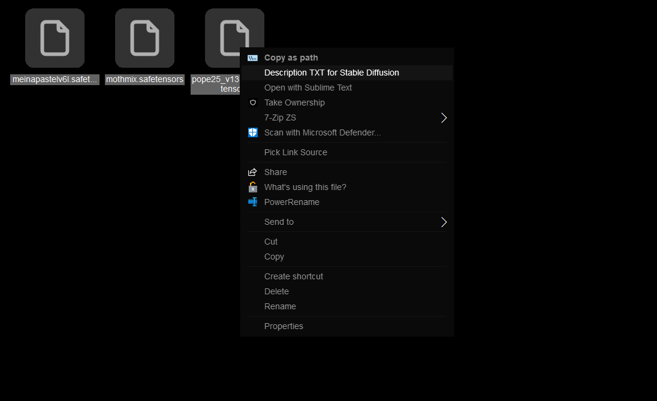Viewport: 657px width, 401px height.
Task: Choose PowerRename entry
Action: click(x=347, y=202)
